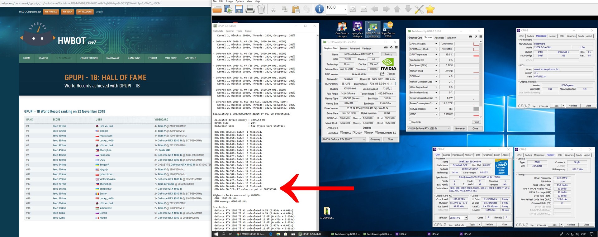Select Caches tab in CPU-Z CPU window
Screen dimensions: 598x237
point(446,155)
